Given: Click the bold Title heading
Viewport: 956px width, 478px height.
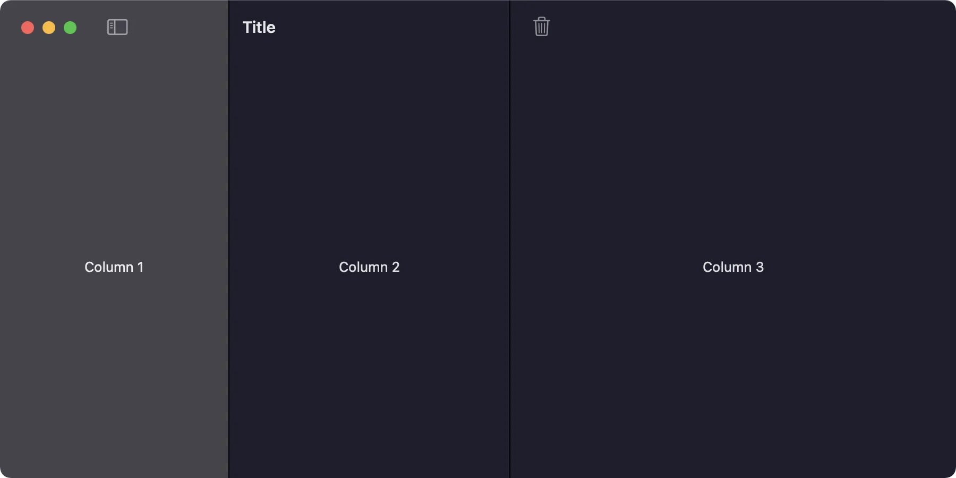Looking at the screenshot, I should point(259,28).
